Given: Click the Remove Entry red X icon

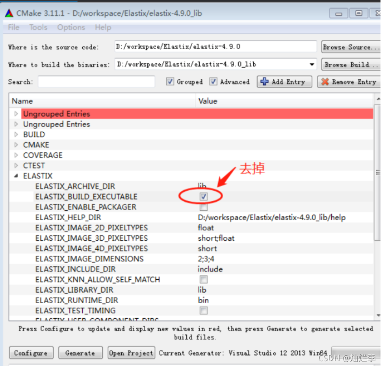Looking at the screenshot, I should [x=325, y=82].
